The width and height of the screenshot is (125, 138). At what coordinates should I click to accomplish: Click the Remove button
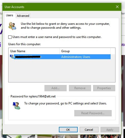click(x=80, y=88)
